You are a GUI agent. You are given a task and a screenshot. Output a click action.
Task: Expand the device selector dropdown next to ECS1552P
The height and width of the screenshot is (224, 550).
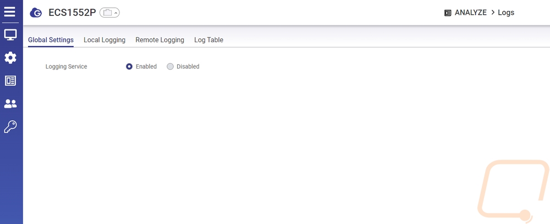tap(109, 13)
